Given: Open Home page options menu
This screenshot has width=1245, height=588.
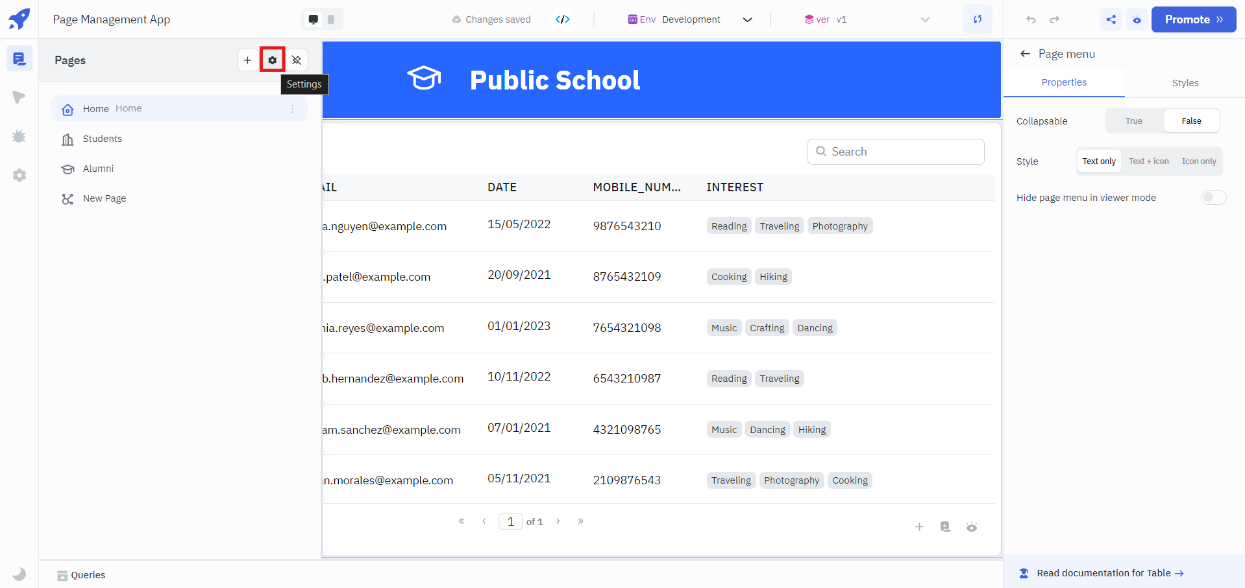Looking at the screenshot, I should pyautogui.click(x=293, y=109).
